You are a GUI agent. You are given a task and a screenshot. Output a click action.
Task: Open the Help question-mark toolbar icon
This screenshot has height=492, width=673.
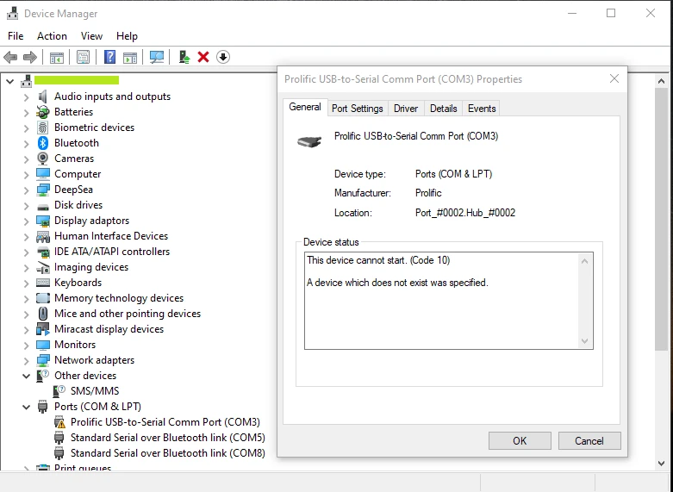[110, 57]
